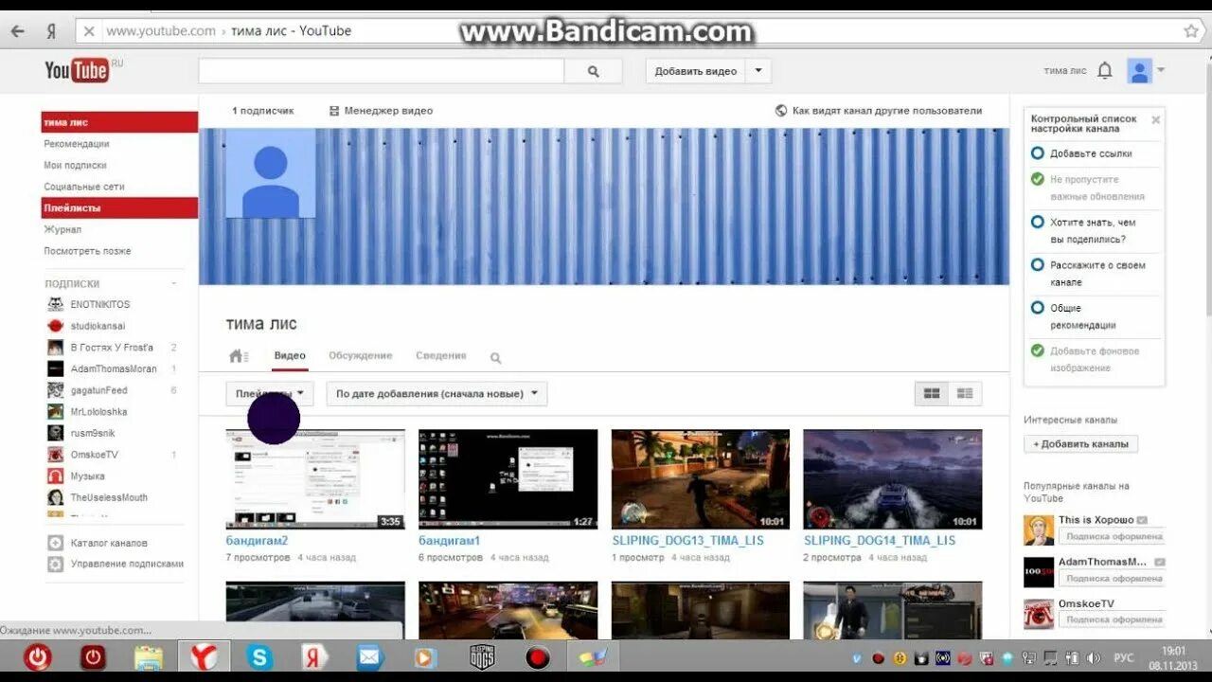Viewport: 1212px width, 682px height.
Task: Switch to the Обсуждение tab
Action: coord(360,356)
